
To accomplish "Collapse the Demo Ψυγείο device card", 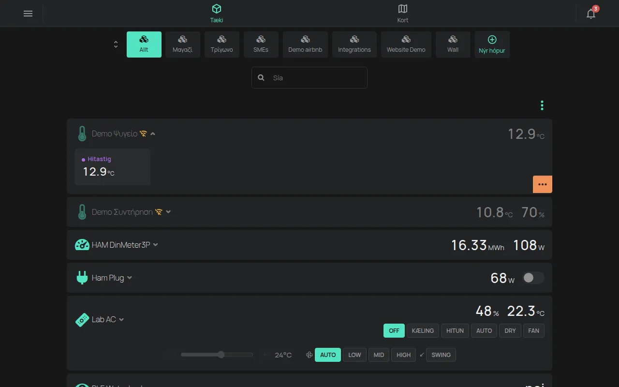I will (x=153, y=134).
